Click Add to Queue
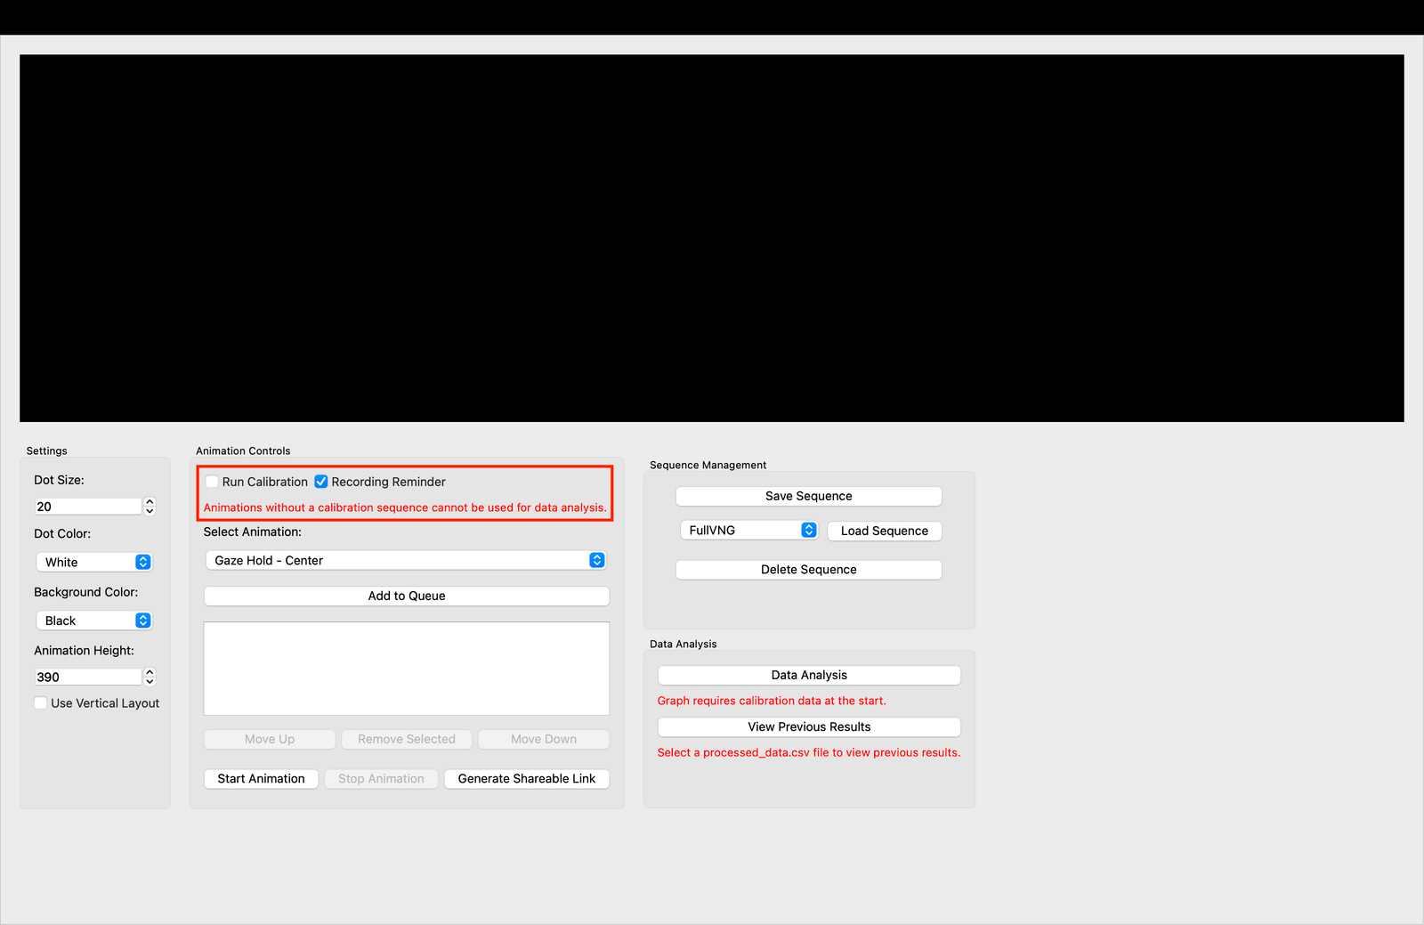The height and width of the screenshot is (925, 1424). tap(406, 596)
